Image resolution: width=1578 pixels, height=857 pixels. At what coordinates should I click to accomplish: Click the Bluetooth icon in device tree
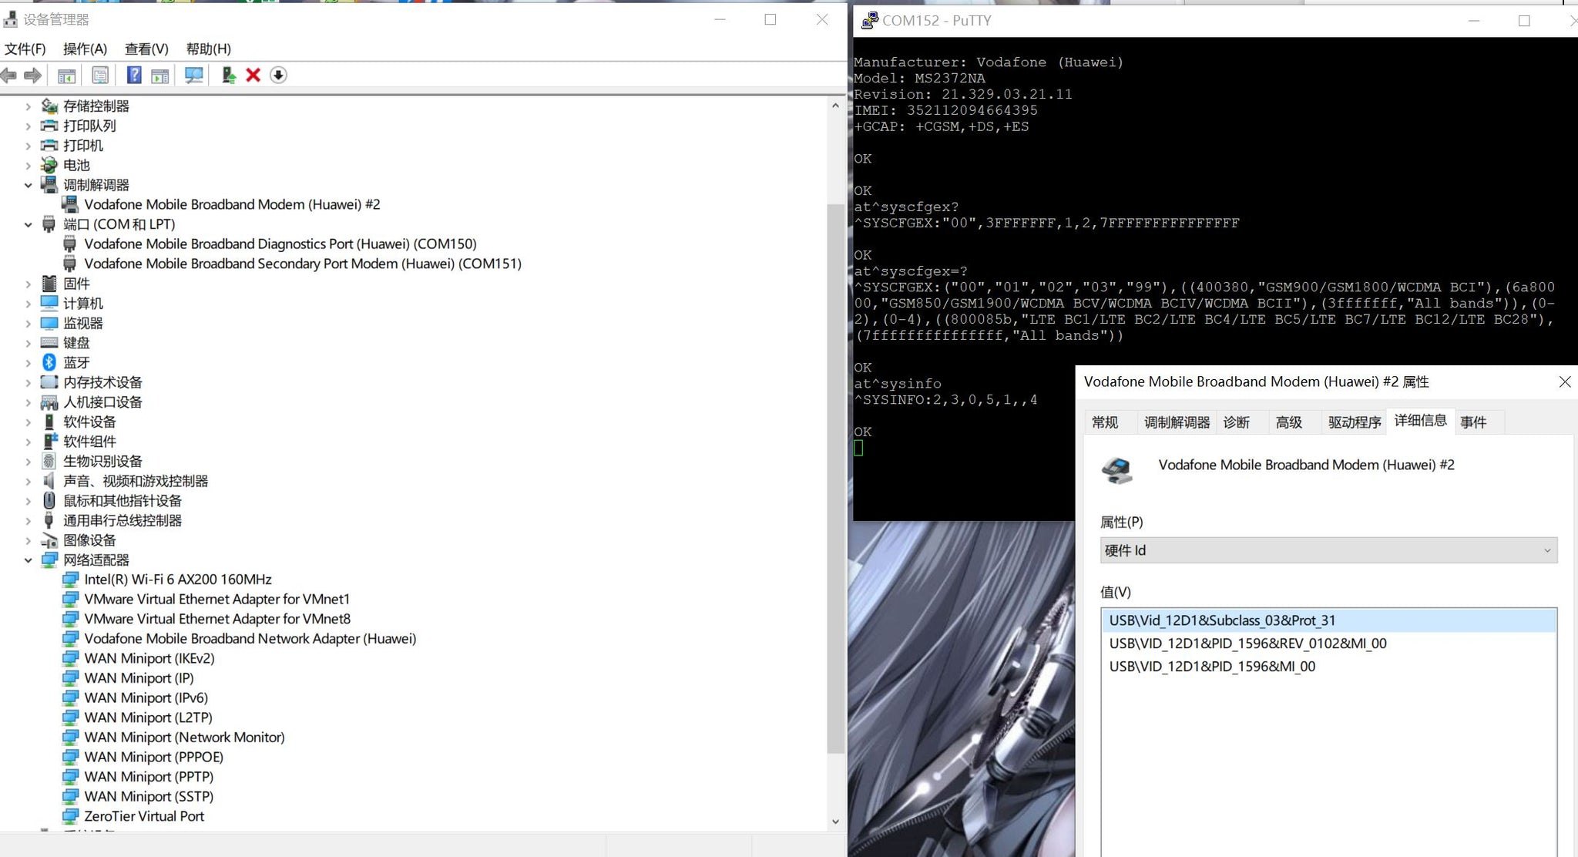click(x=49, y=362)
